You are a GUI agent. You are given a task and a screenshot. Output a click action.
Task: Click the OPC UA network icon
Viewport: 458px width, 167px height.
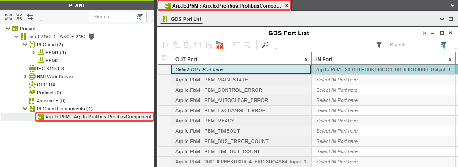[32, 85]
